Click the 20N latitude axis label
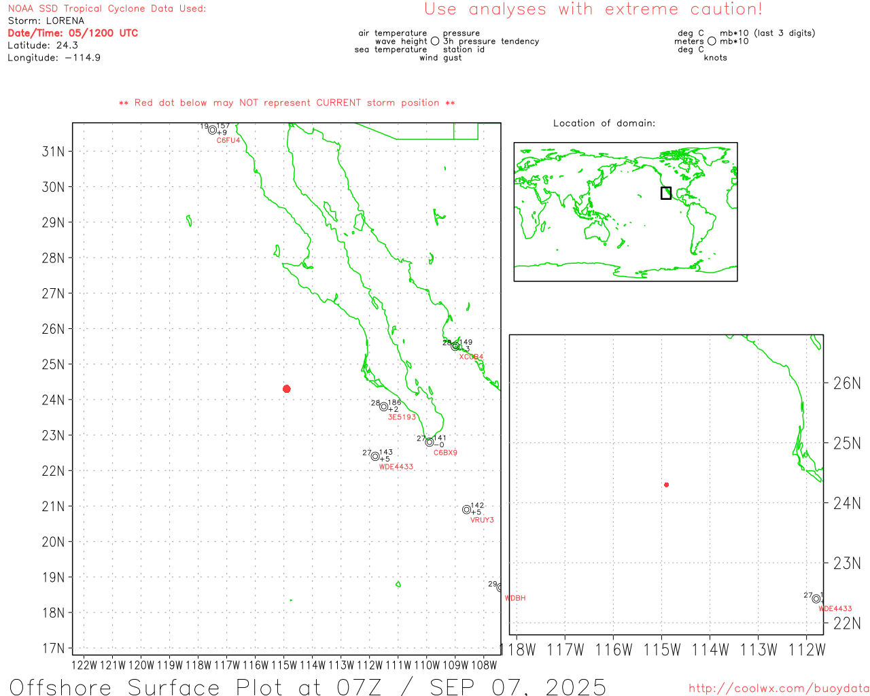 (x=53, y=542)
